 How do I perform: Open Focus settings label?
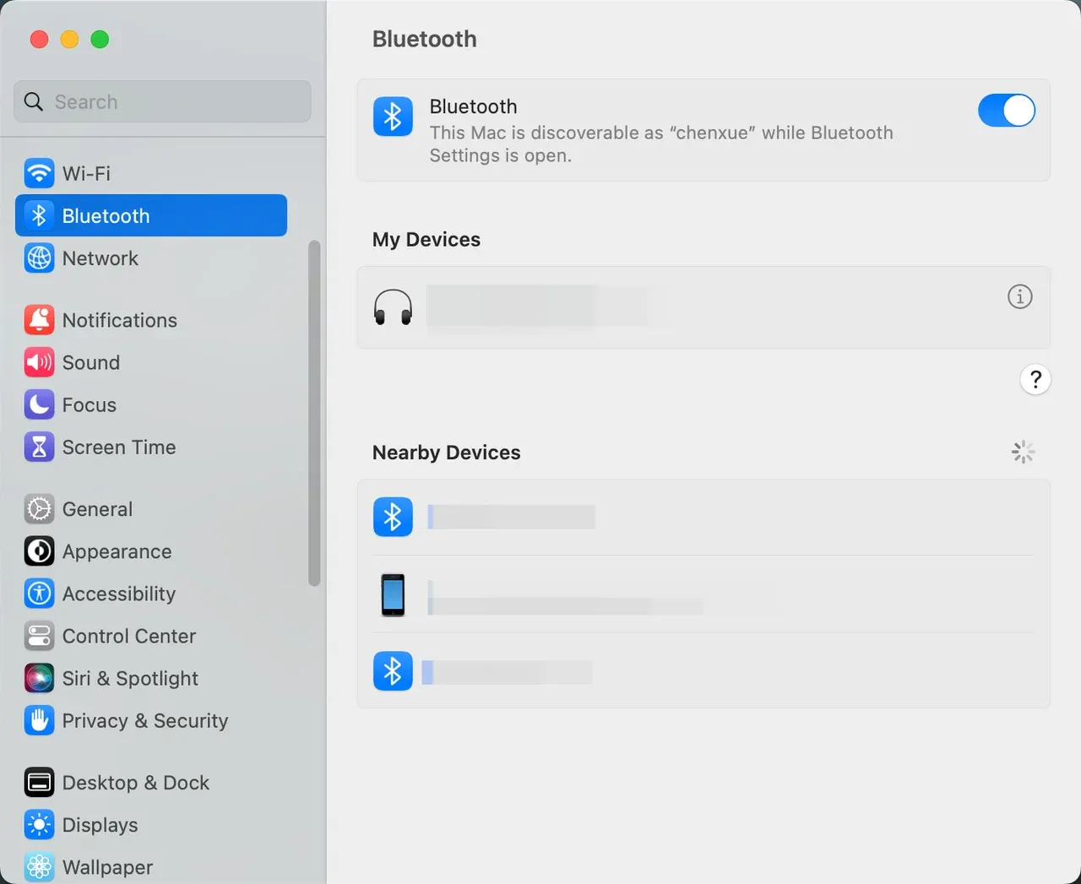click(x=90, y=404)
